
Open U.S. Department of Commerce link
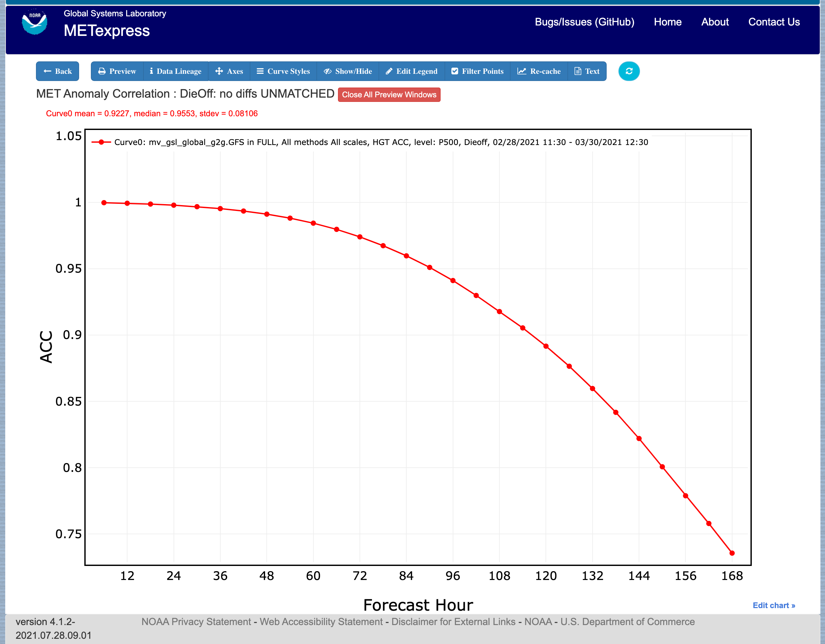click(628, 622)
